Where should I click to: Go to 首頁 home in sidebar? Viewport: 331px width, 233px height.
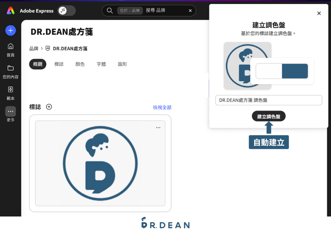tap(11, 50)
